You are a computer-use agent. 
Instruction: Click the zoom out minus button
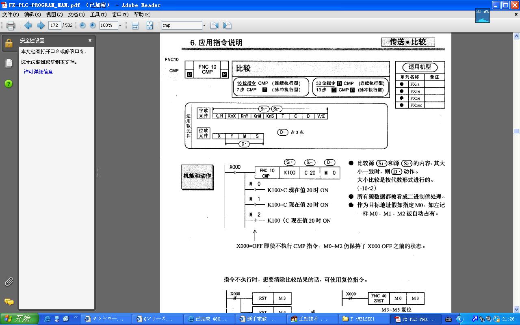[82, 25]
